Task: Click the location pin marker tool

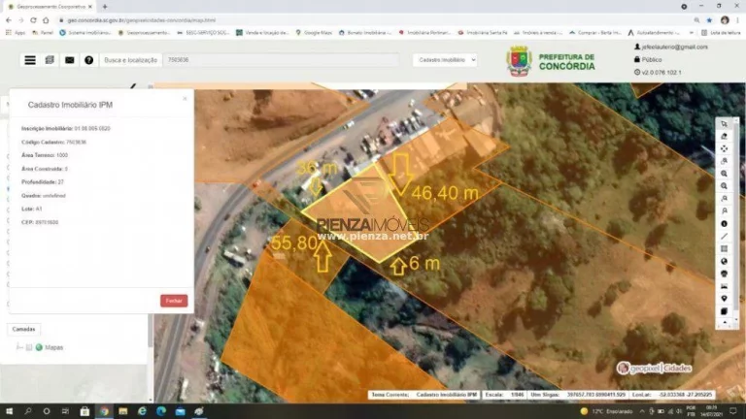Action: click(x=724, y=299)
